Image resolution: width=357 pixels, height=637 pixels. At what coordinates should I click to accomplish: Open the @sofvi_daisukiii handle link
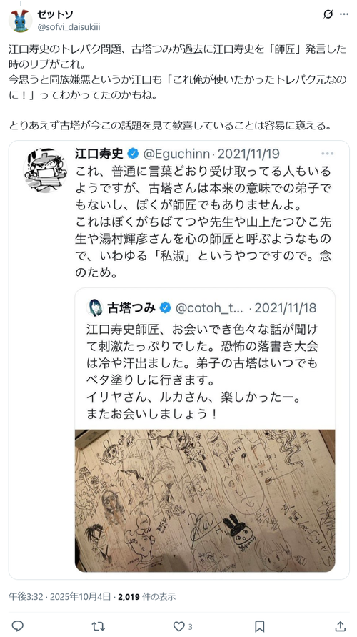(x=69, y=27)
